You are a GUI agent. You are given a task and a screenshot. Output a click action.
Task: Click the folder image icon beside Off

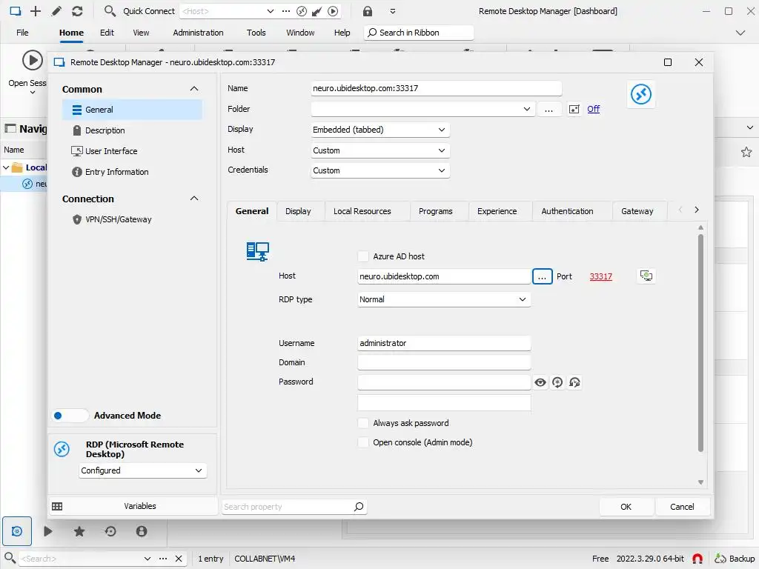(x=574, y=109)
